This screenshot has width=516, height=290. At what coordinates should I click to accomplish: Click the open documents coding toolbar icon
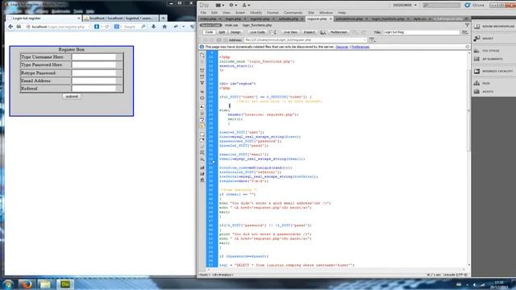point(202,56)
